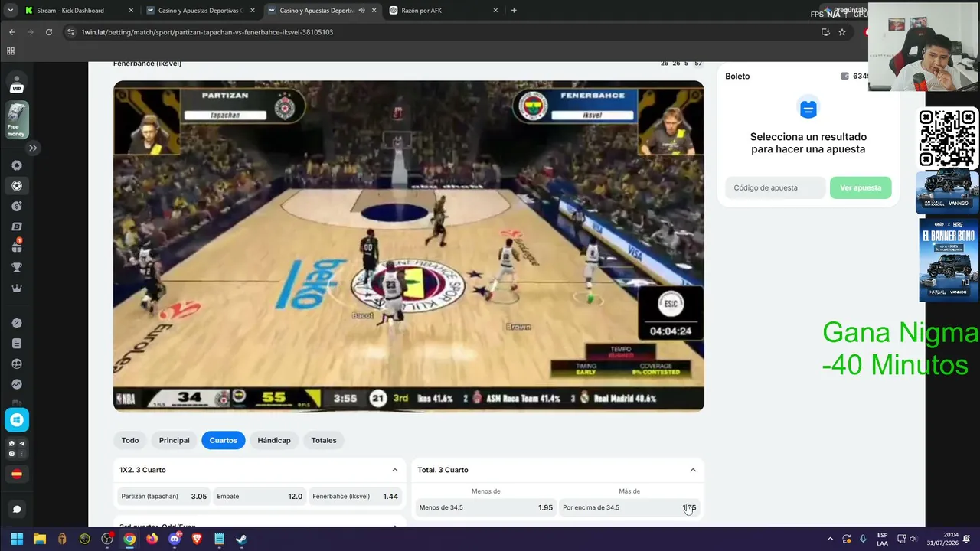Open Discord from the taskbar
Screen dimensions: 980x551
175,539
